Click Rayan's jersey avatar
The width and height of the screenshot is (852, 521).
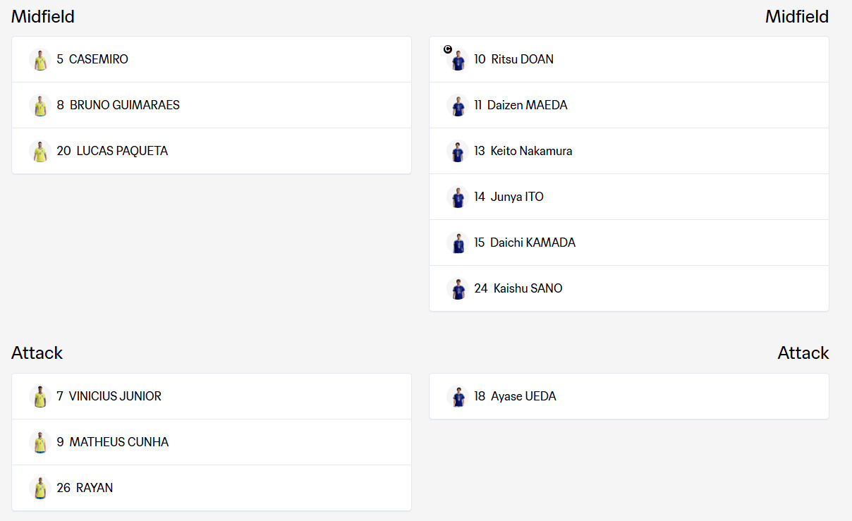(x=40, y=488)
